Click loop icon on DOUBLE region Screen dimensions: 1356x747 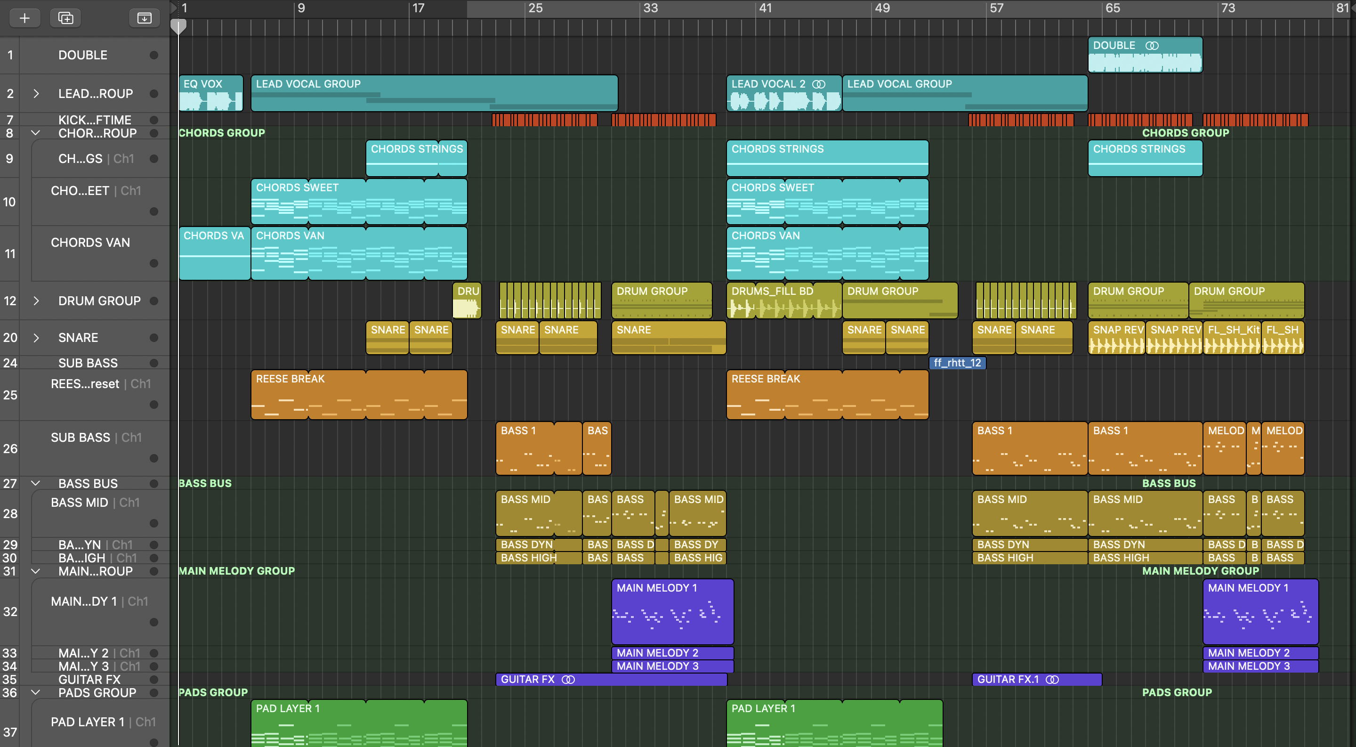1152,46
